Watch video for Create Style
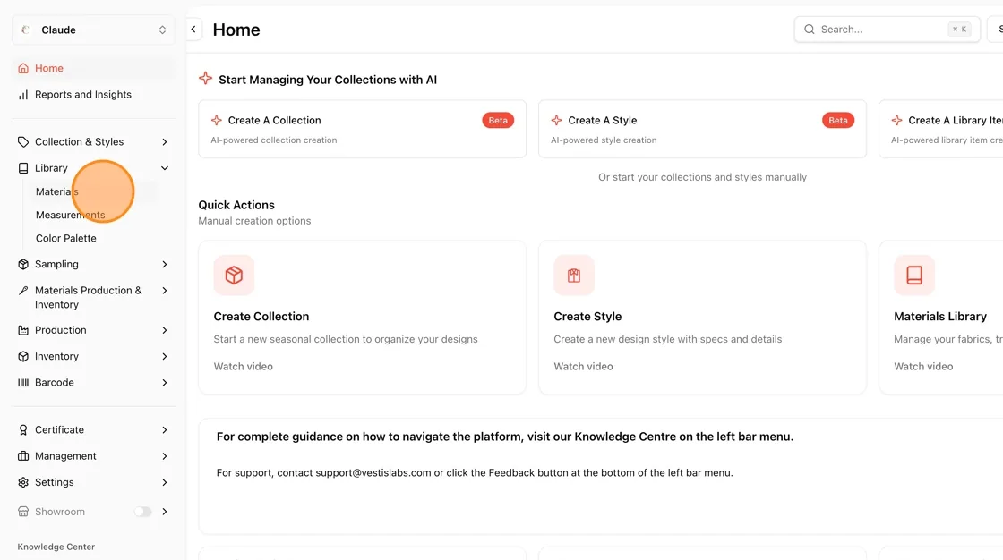This screenshot has width=1003, height=560. click(583, 366)
